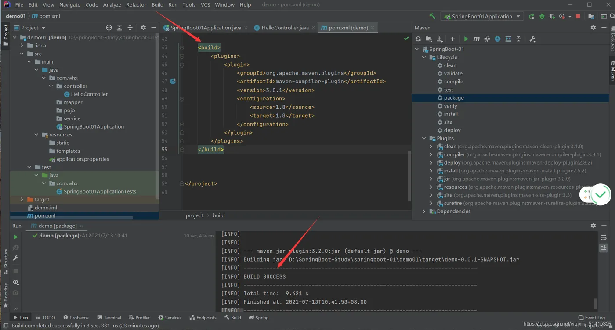
Task: Collapse the Plugins node in Maven
Action: click(x=424, y=138)
